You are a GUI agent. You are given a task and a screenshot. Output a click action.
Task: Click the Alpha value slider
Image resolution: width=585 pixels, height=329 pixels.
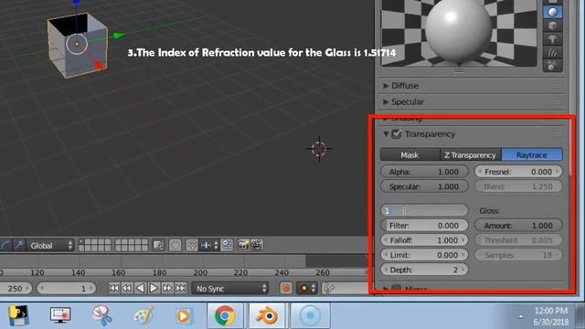pos(424,172)
